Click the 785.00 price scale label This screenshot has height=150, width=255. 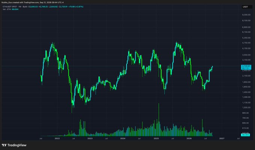tap(245, 118)
